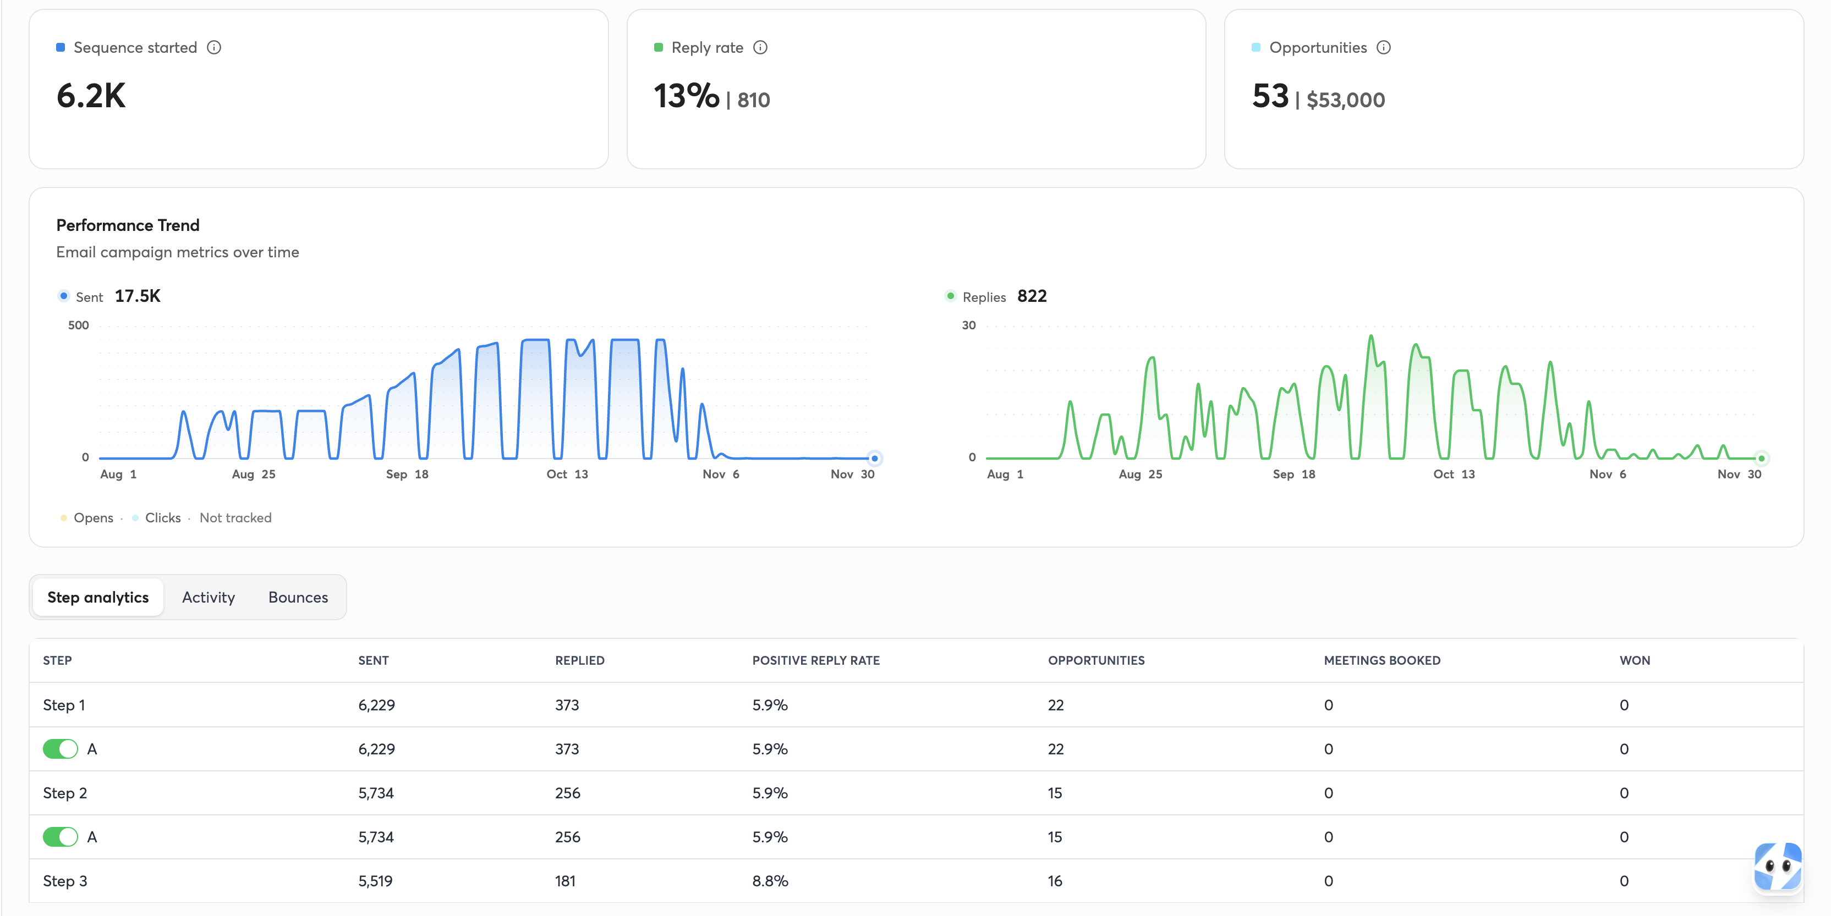Image resolution: width=1831 pixels, height=916 pixels.
Task: Click Step 3 replied count 181
Action: click(565, 881)
